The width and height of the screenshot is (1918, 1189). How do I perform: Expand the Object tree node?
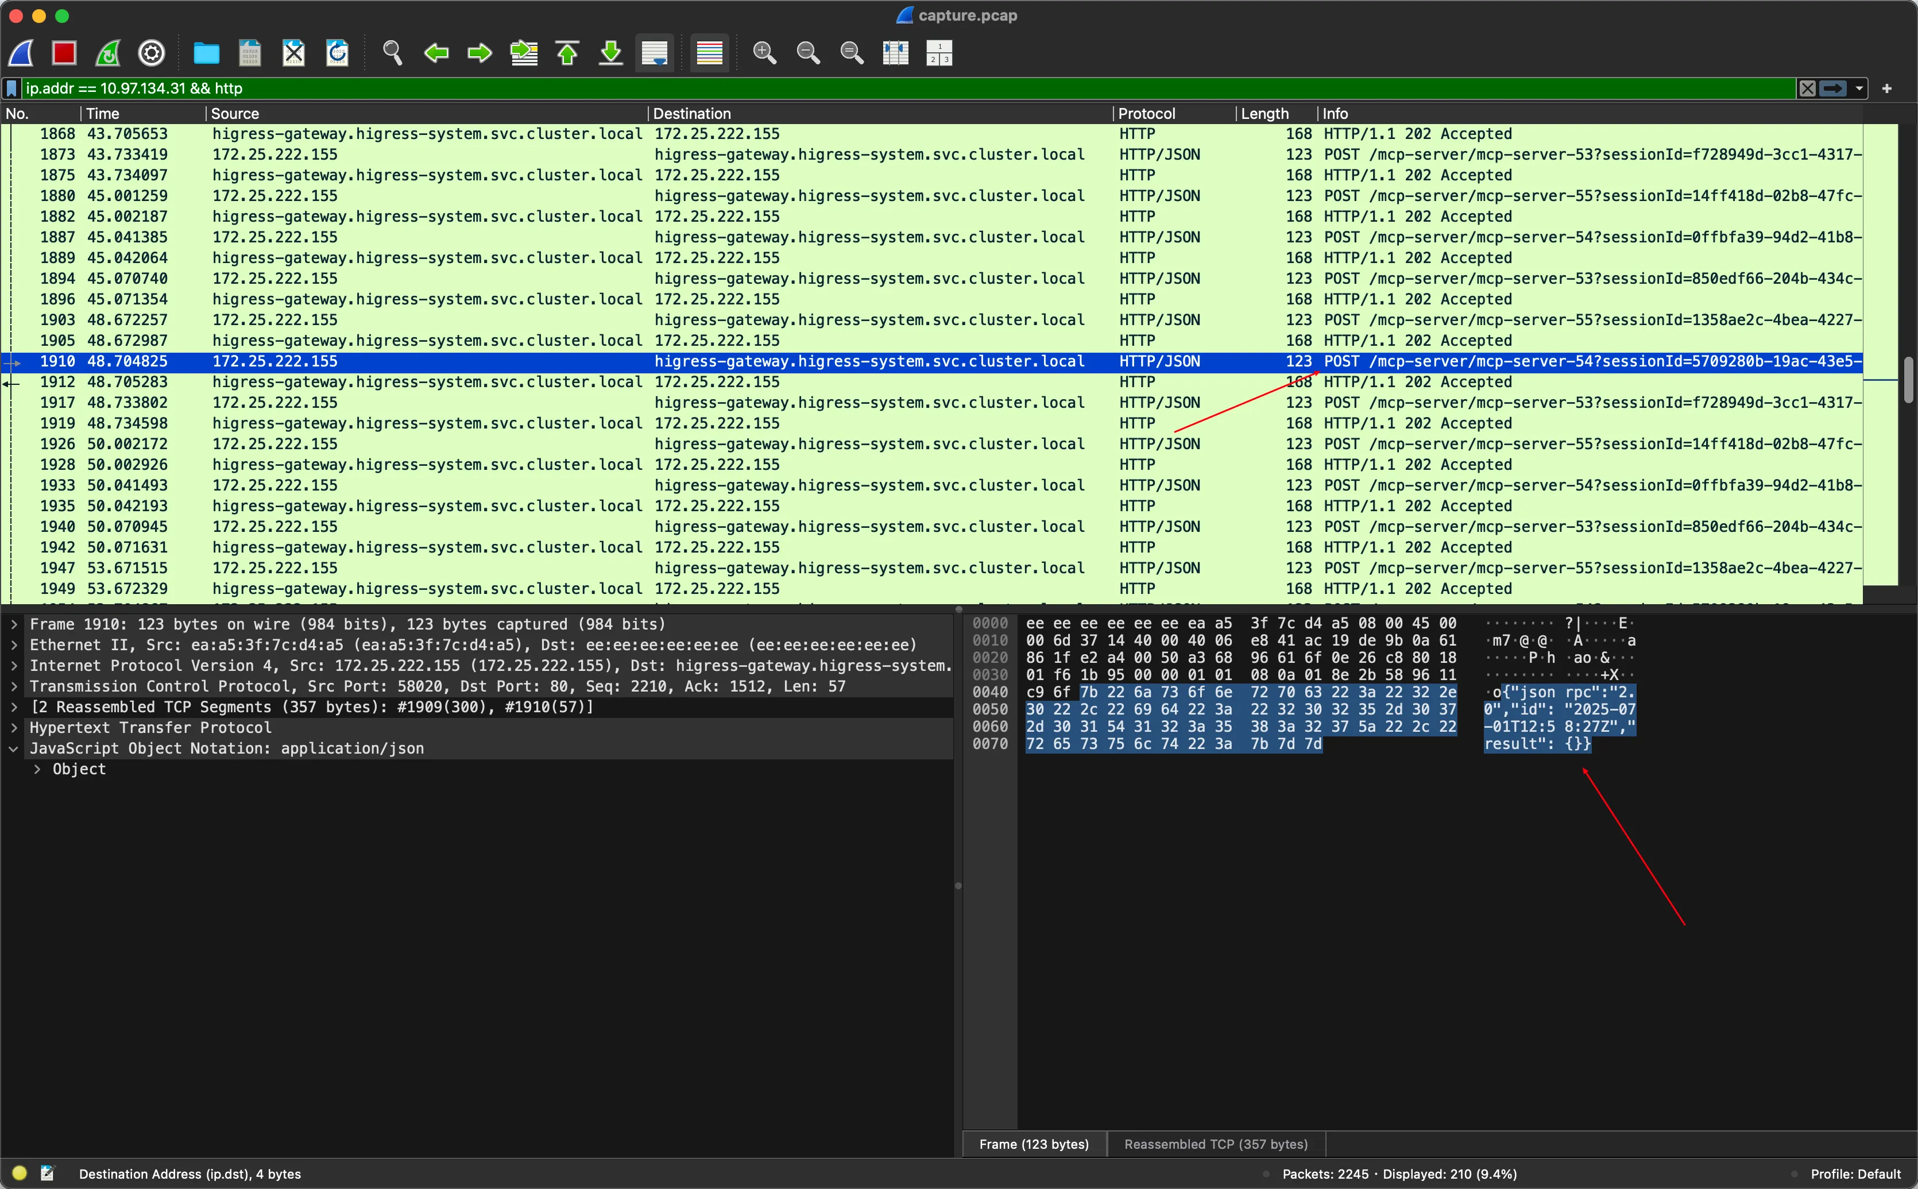coord(37,769)
